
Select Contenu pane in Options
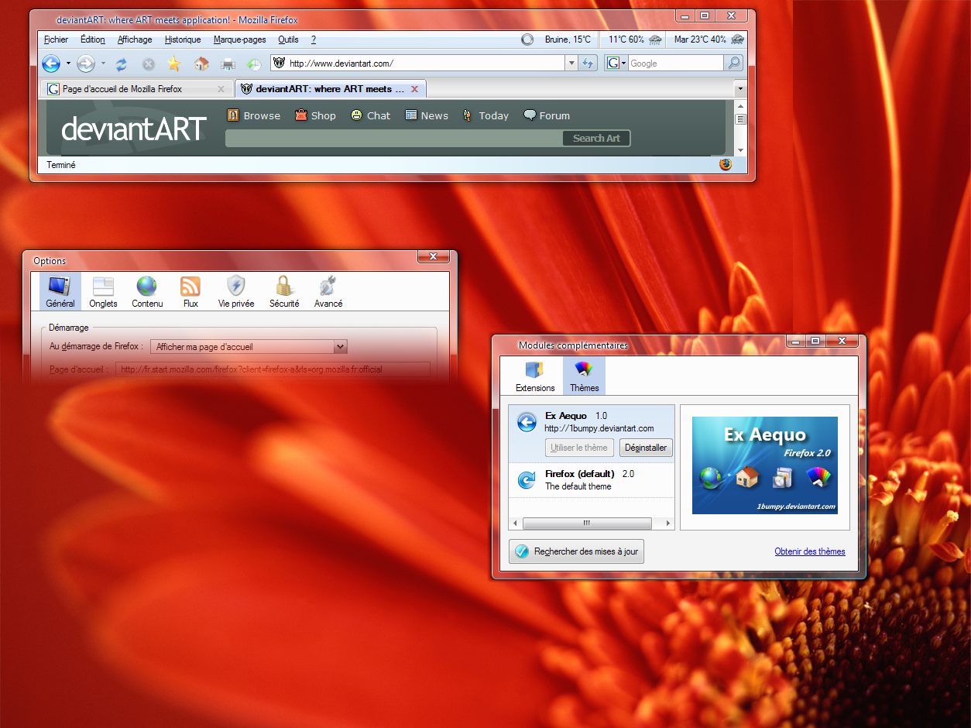click(147, 292)
